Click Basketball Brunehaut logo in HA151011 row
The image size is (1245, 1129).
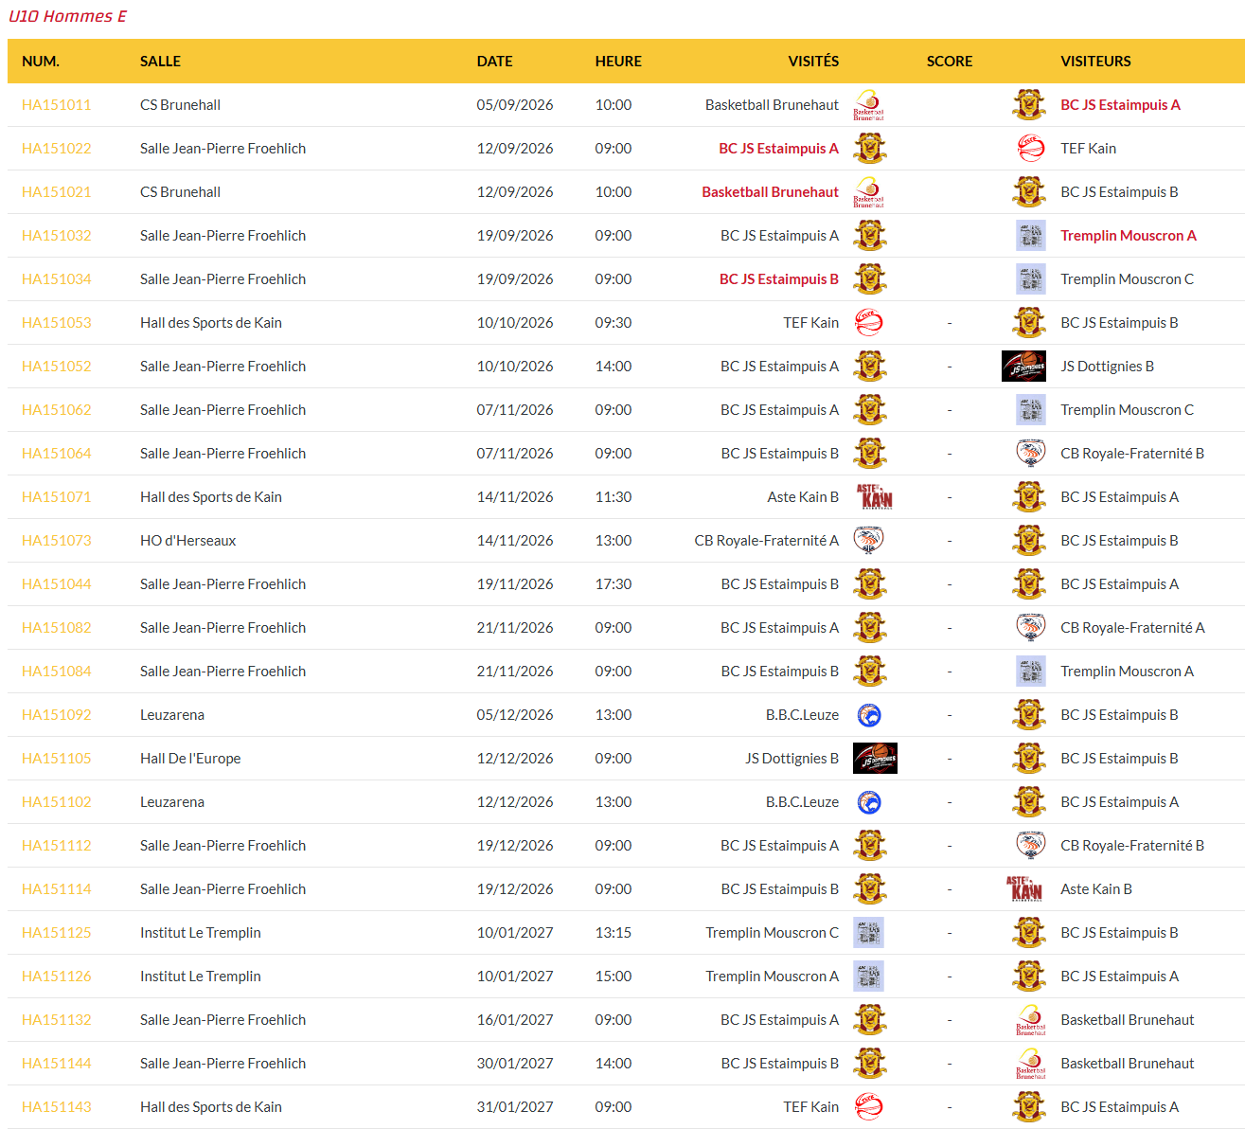tap(869, 105)
